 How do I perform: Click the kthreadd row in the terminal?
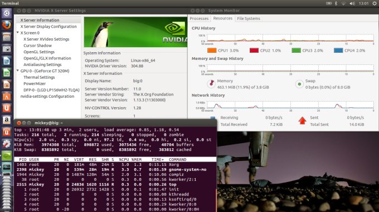point(115,194)
